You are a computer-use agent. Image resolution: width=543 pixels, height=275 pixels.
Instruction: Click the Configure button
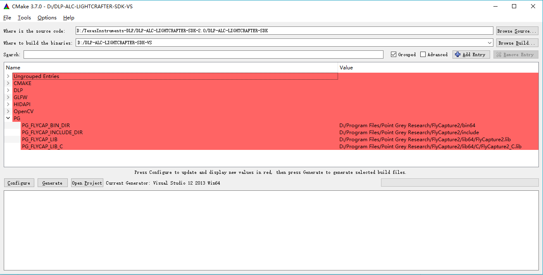19,183
